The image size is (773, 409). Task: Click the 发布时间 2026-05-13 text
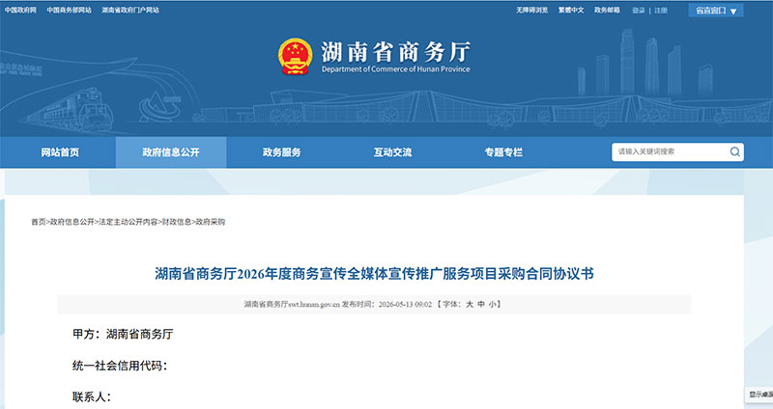coord(387,305)
